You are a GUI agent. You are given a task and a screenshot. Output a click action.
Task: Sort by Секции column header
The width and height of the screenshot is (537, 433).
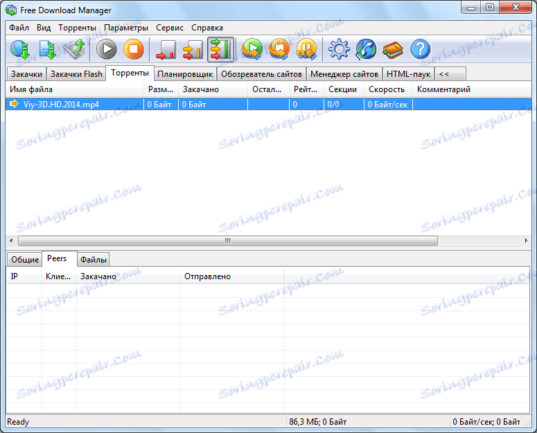pos(344,89)
